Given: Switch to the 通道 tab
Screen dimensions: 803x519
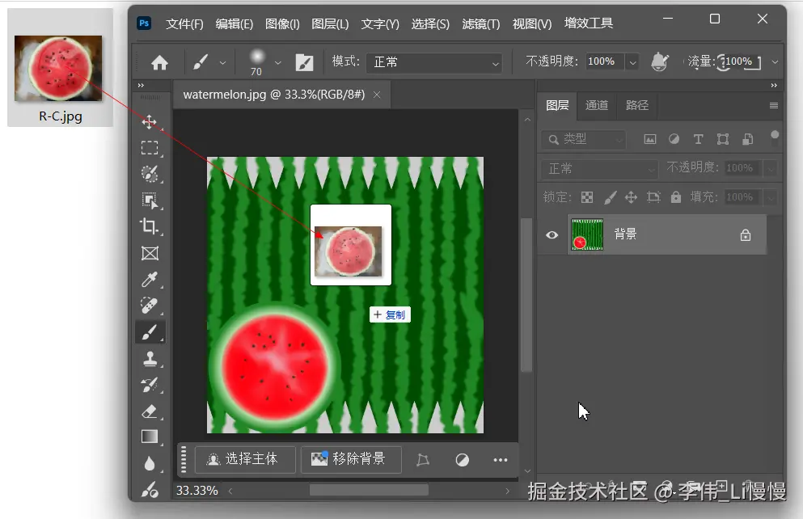Looking at the screenshot, I should tap(597, 105).
